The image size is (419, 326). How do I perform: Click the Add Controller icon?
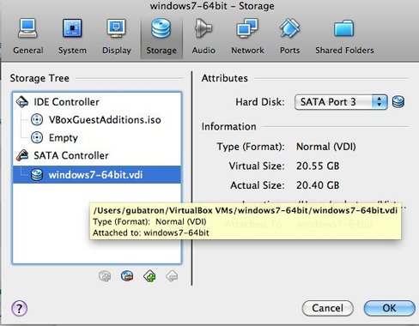(105, 276)
